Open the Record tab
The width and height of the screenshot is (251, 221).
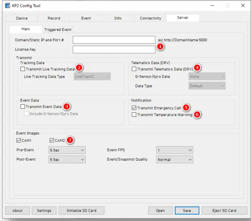click(54, 18)
